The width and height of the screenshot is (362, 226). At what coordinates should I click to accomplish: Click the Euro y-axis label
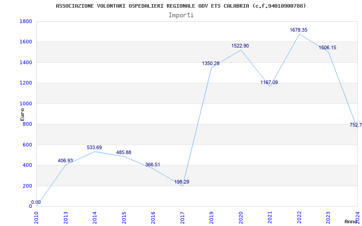click(22, 114)
